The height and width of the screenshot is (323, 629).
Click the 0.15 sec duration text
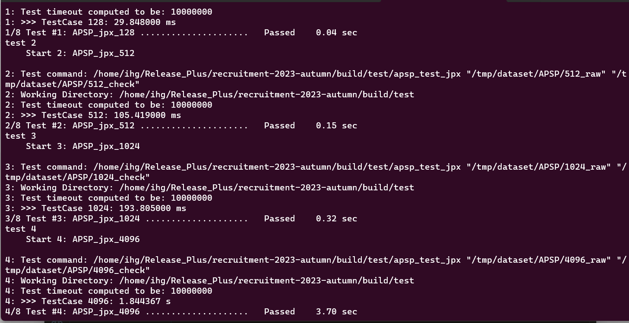[x=336, y=125]
